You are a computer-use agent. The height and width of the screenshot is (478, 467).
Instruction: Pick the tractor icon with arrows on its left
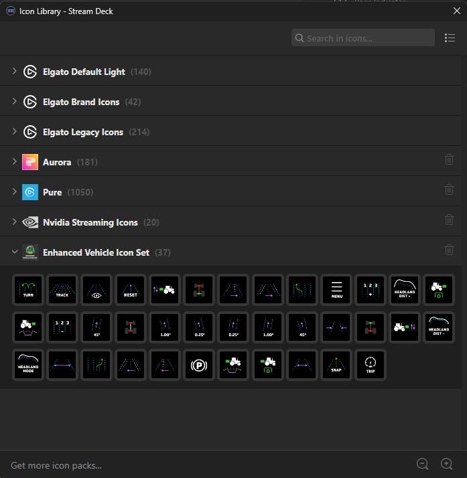(165, 290)
